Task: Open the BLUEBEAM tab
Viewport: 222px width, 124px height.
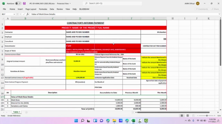Action: coord(84,9)
